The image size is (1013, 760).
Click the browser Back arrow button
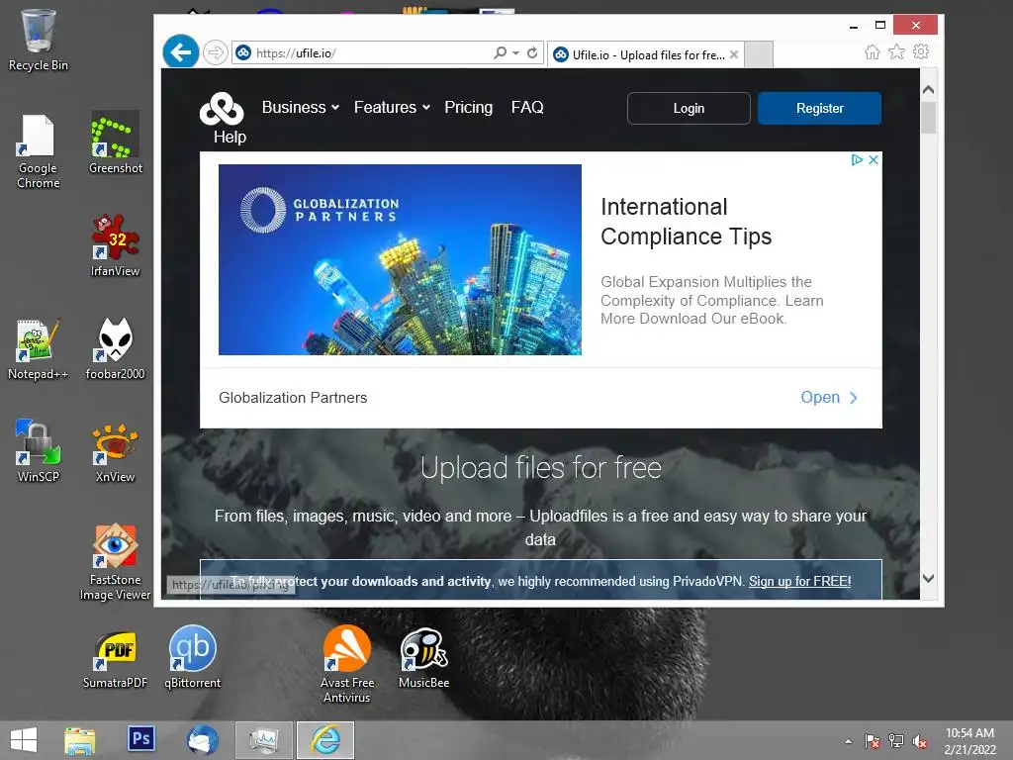[180, 51]
